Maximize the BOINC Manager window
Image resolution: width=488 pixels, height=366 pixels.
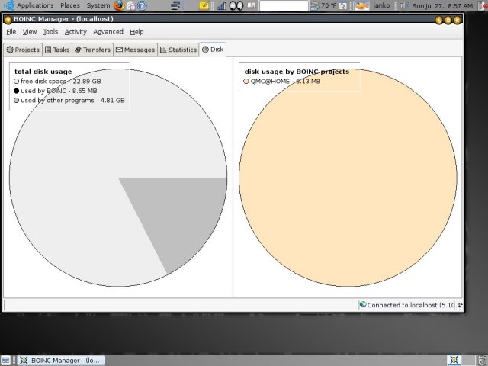[448, 21]
